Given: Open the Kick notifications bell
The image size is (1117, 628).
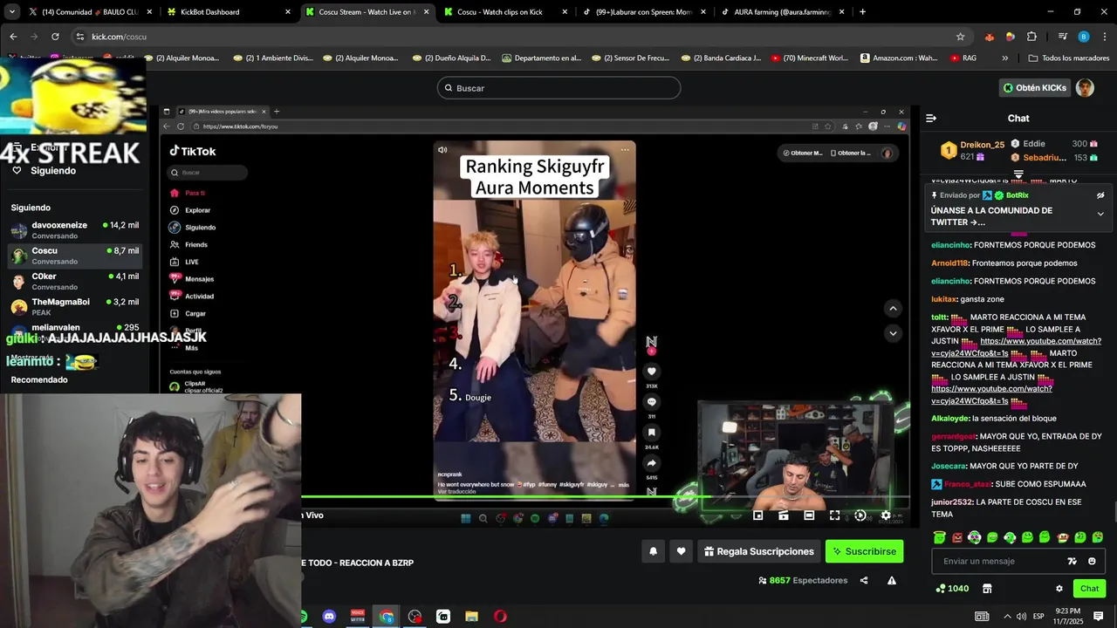Looking at the screenshot, I should coord(653,551).
